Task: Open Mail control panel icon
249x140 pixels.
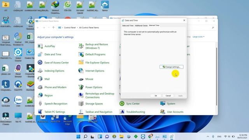Action: coord(40,79)
